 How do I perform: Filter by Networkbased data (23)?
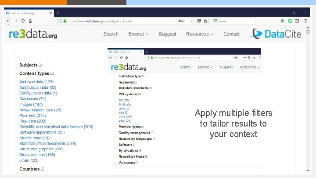click(40, 110)
